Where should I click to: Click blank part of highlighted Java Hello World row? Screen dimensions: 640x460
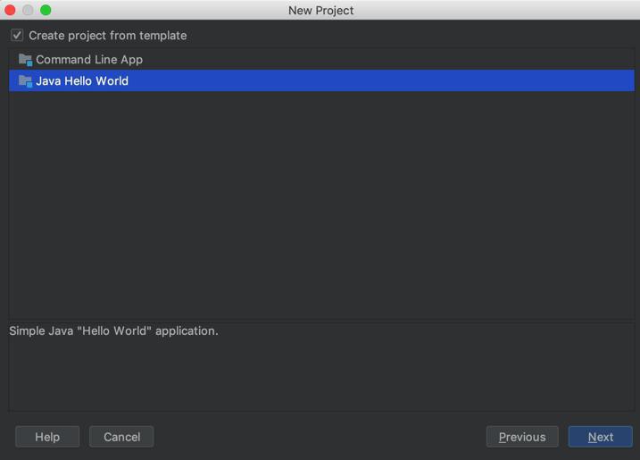pyautogui.click(x=379, y=81)
